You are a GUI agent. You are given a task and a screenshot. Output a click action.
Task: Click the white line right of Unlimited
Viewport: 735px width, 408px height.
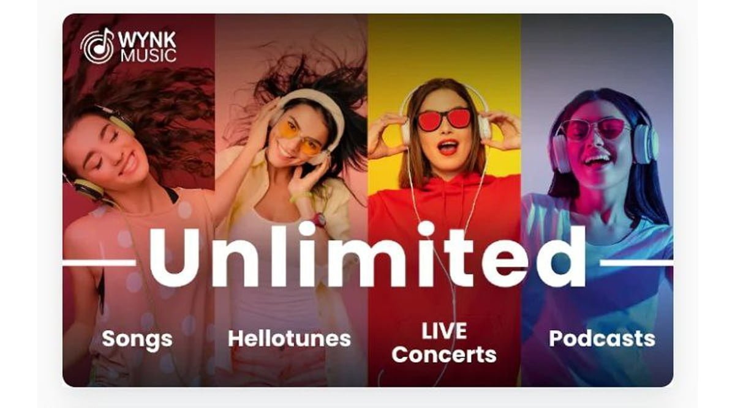click(x=636, y=262)
